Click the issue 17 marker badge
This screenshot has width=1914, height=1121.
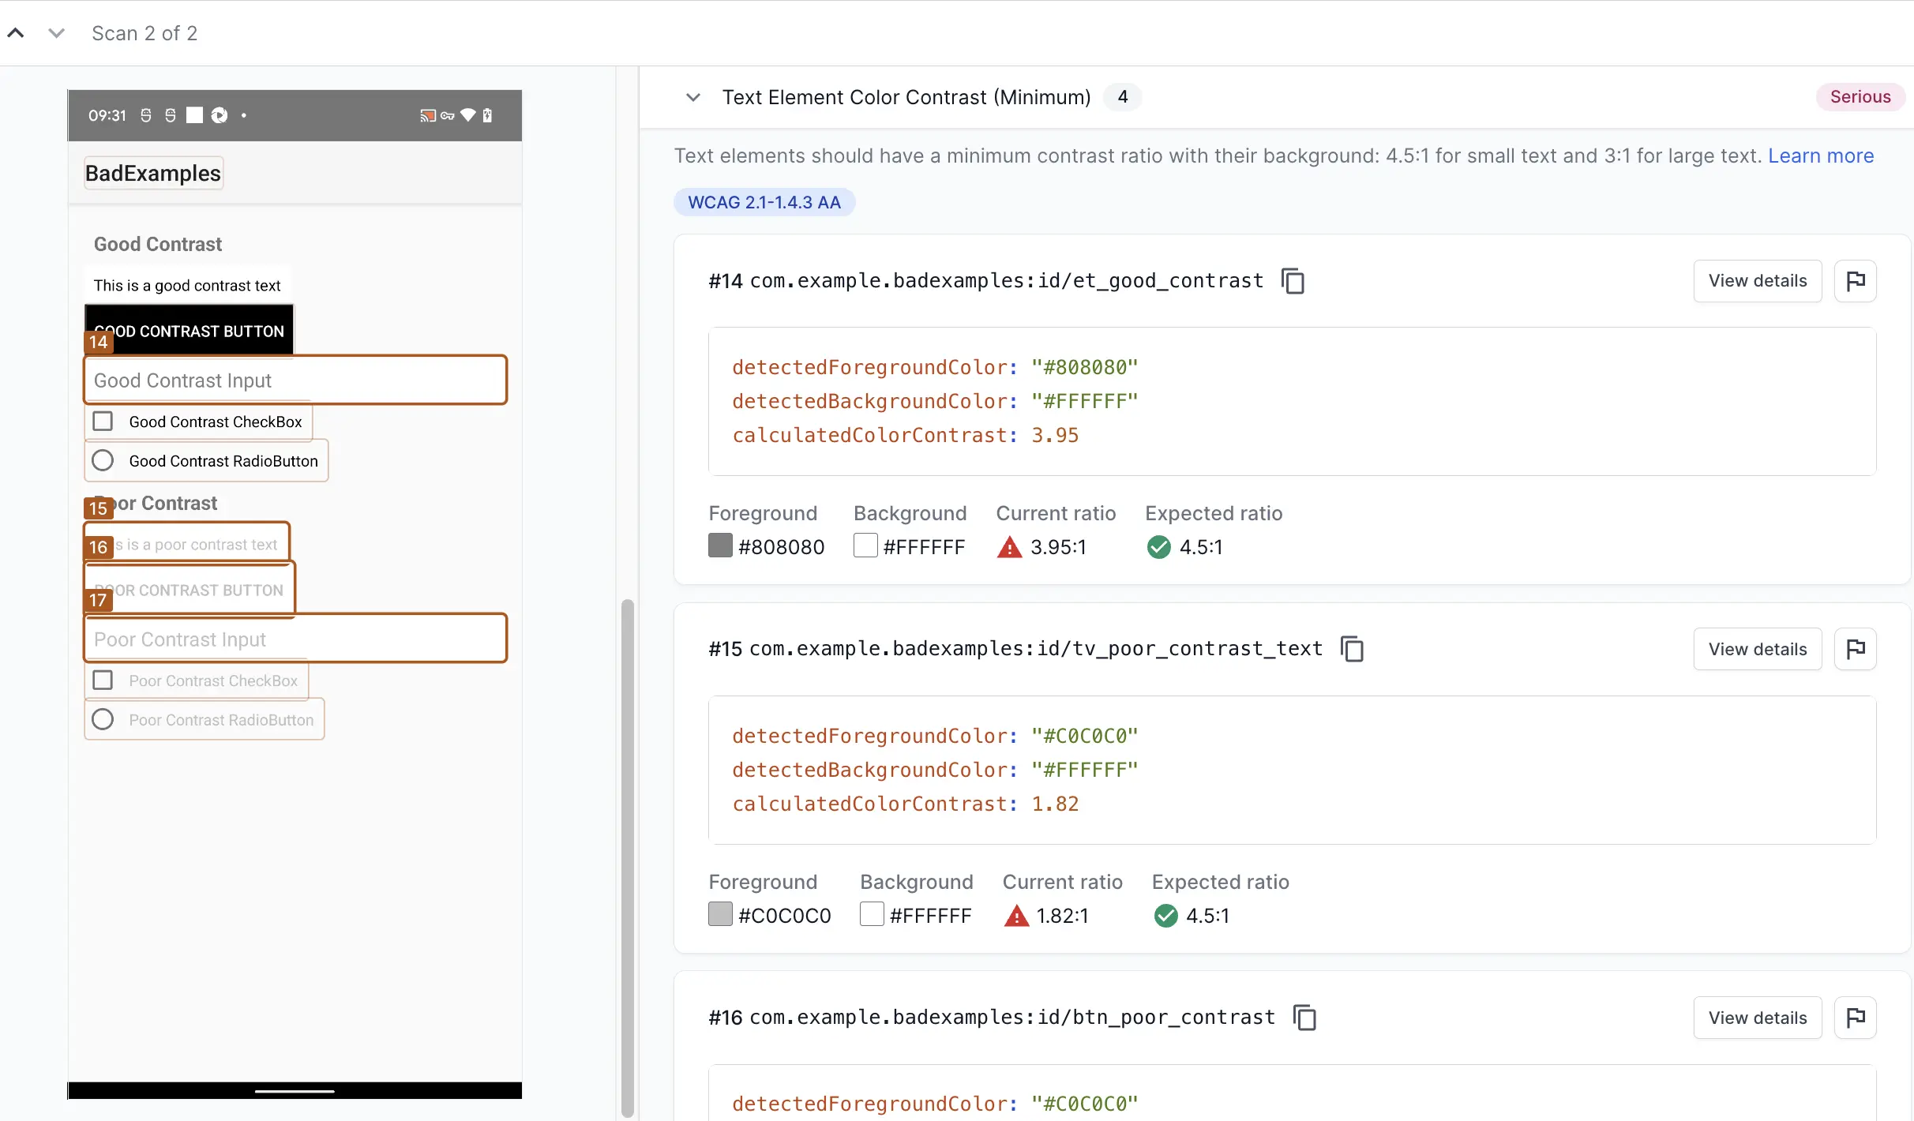[x=98, y=600]
